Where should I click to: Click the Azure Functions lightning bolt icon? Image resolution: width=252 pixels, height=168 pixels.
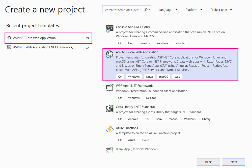109,129
